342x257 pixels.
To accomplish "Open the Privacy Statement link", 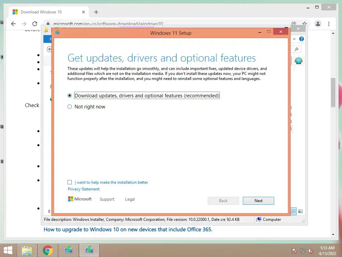I will click(x=83, y=189).
